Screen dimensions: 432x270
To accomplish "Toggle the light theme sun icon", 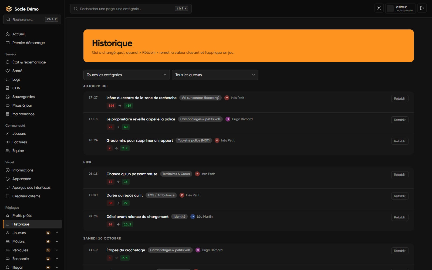I will (x=379, y=8).
